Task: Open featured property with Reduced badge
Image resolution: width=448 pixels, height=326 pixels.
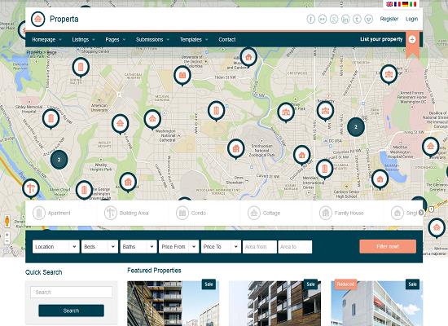Action: 377,303
